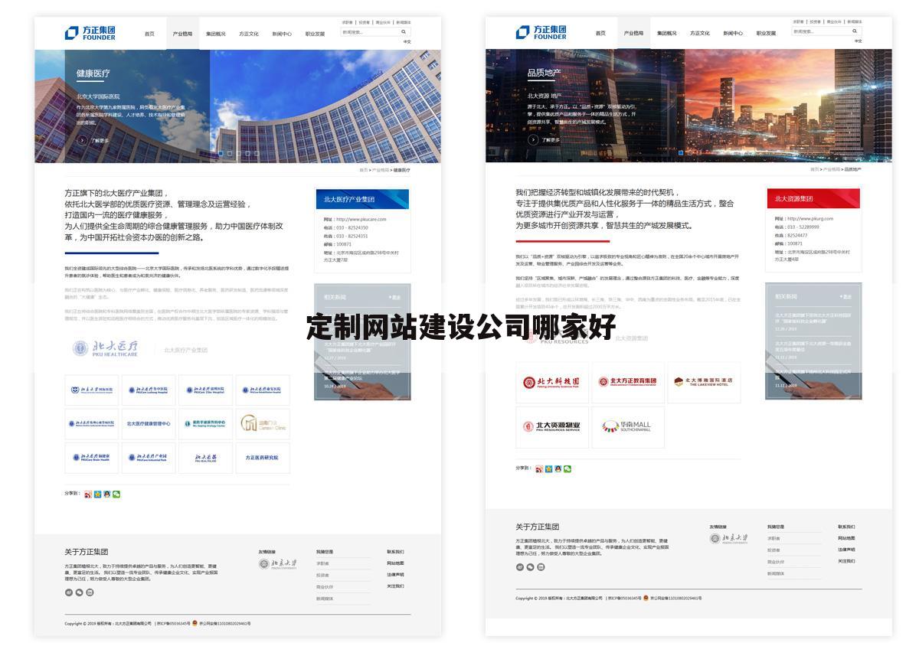Click the 更多 link in left 相关新闻 panel
Viewport: 919px width, 656px height.
click(x=395, y=297)
